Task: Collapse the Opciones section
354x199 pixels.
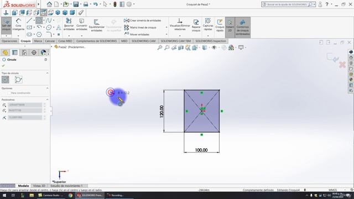Action: click(47, 88)
